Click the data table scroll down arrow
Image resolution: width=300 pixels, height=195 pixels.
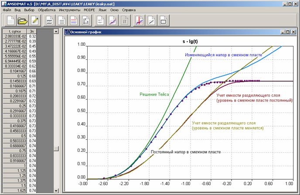point(56,191)
